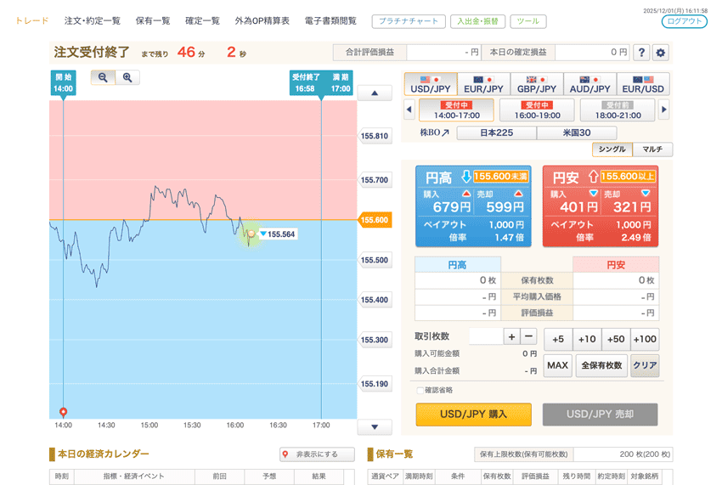Show previous time slots with left arrow
The height and width of the screenshot is (485, 722).
(x=409, y=110)
